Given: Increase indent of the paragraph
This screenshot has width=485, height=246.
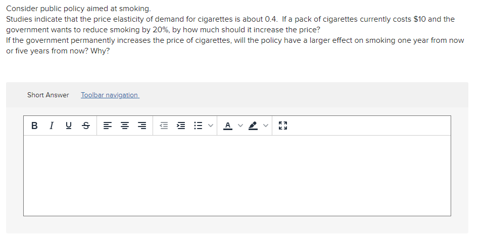Looking at the screenshot, I should [x=181, y=126].
